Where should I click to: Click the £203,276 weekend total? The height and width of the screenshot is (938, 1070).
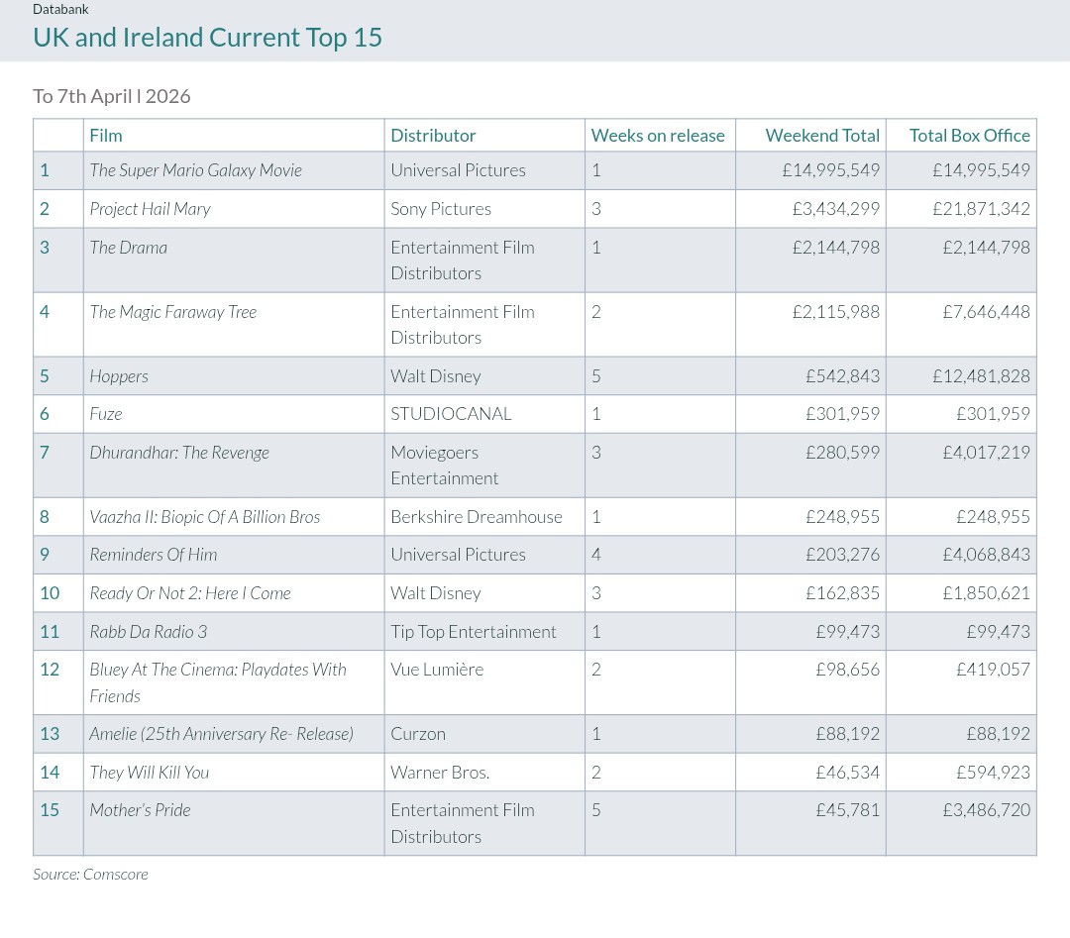[843, 555]
